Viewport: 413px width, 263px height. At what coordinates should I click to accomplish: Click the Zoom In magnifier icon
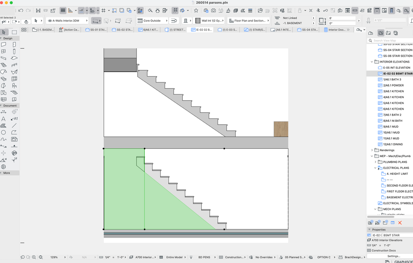coord(34,257)
